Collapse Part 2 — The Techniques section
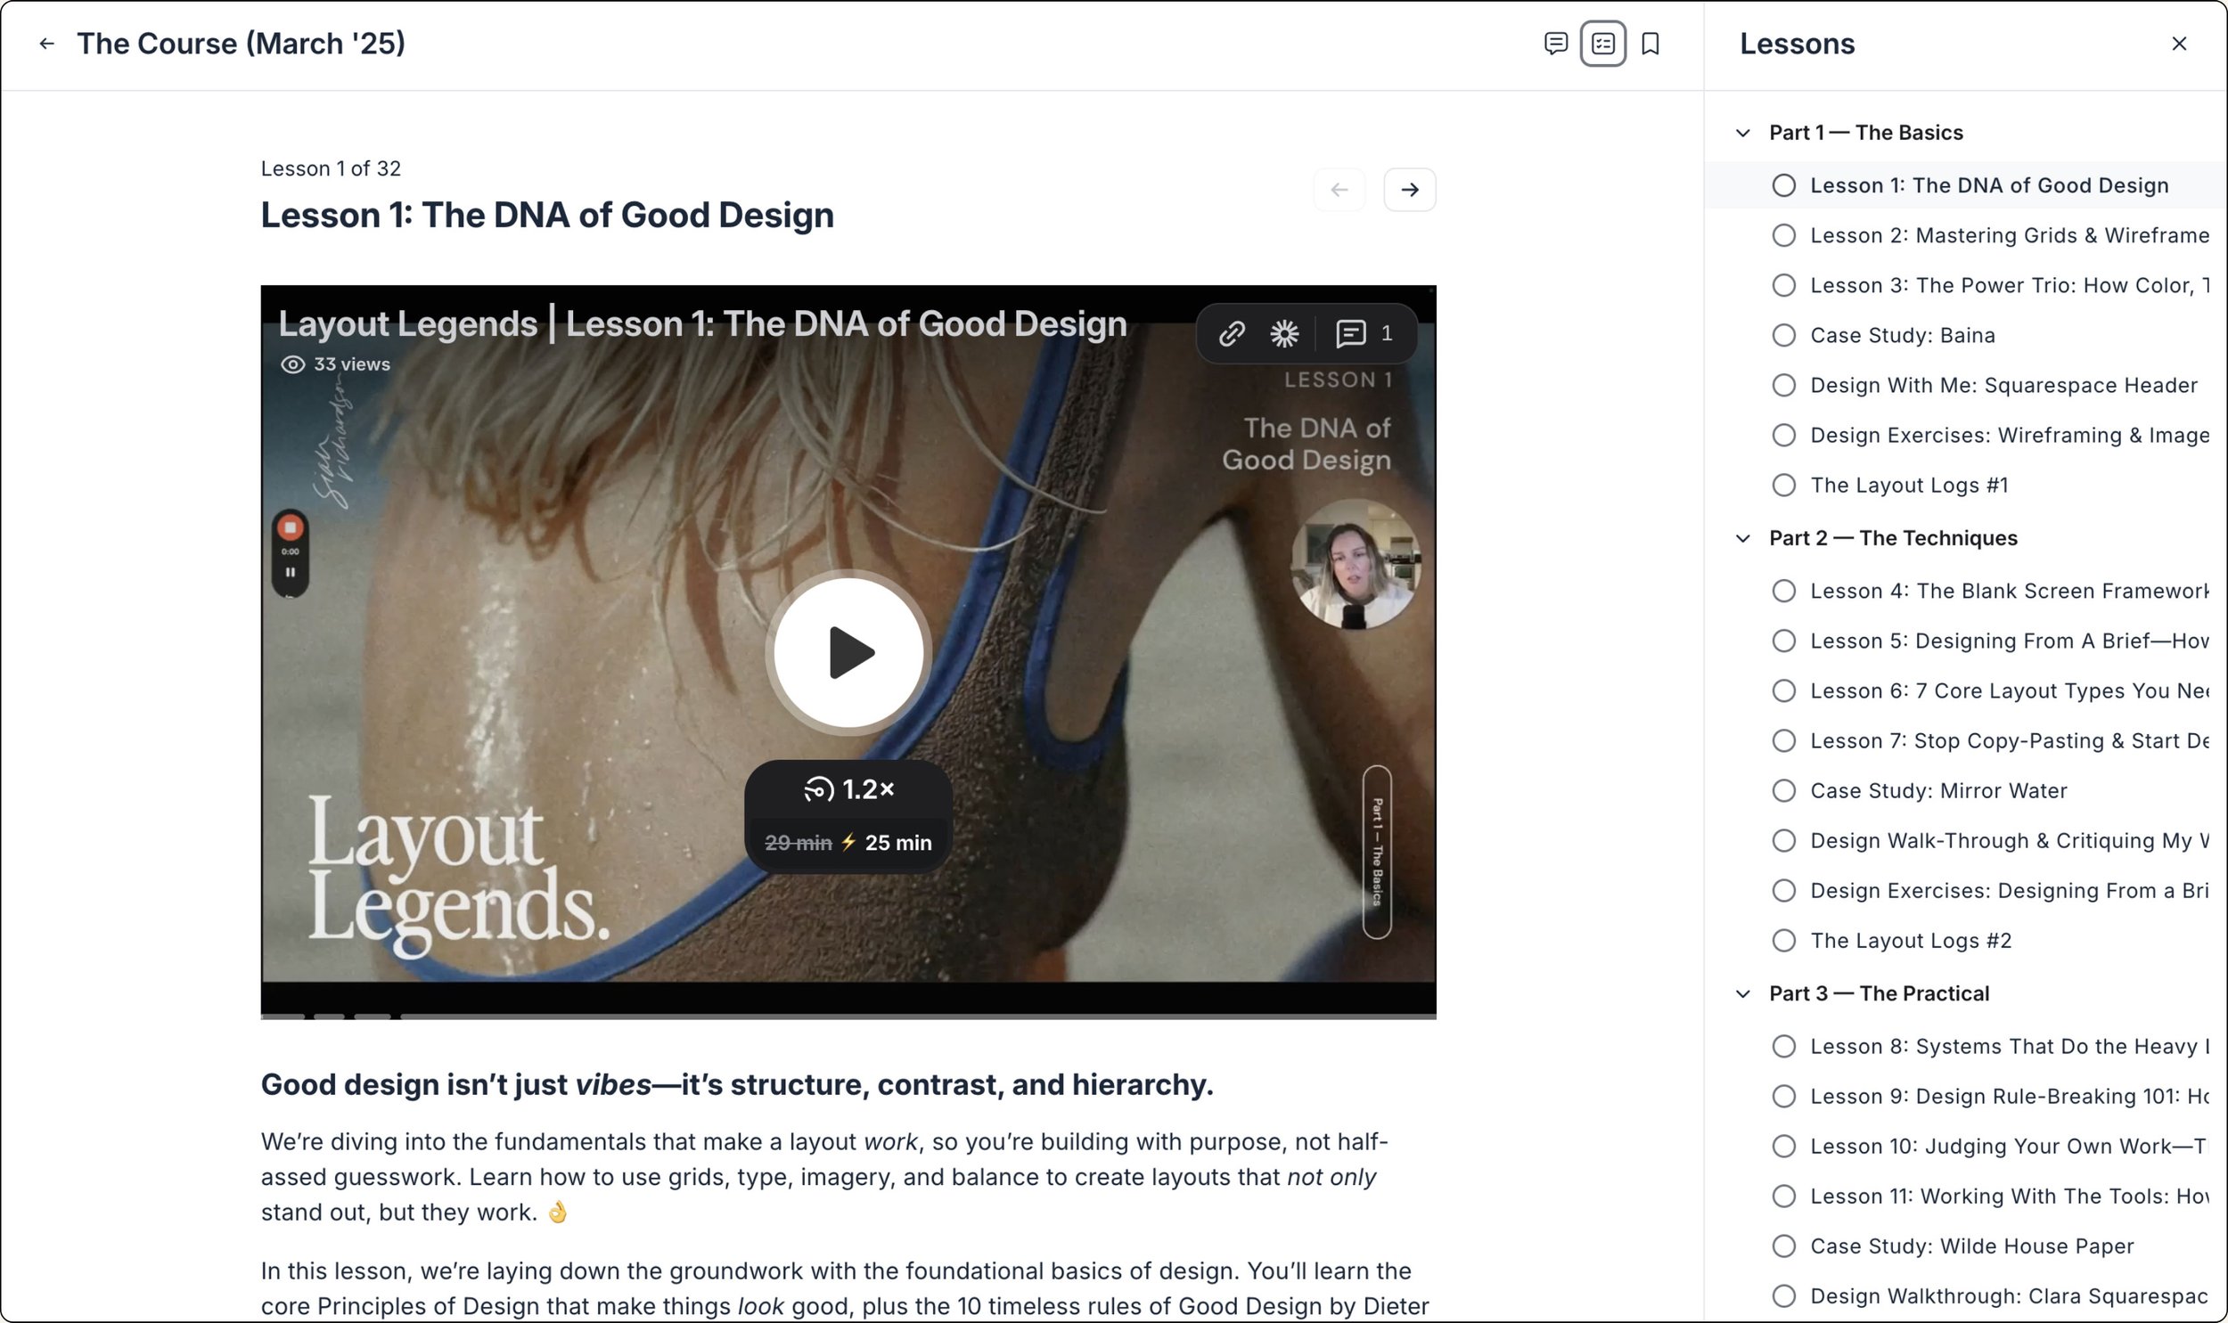 click(1743, 538)
